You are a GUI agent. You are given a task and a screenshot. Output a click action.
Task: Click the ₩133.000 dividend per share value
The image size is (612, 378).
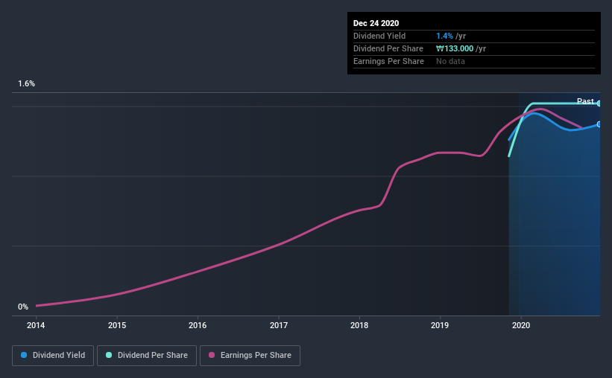455,48
